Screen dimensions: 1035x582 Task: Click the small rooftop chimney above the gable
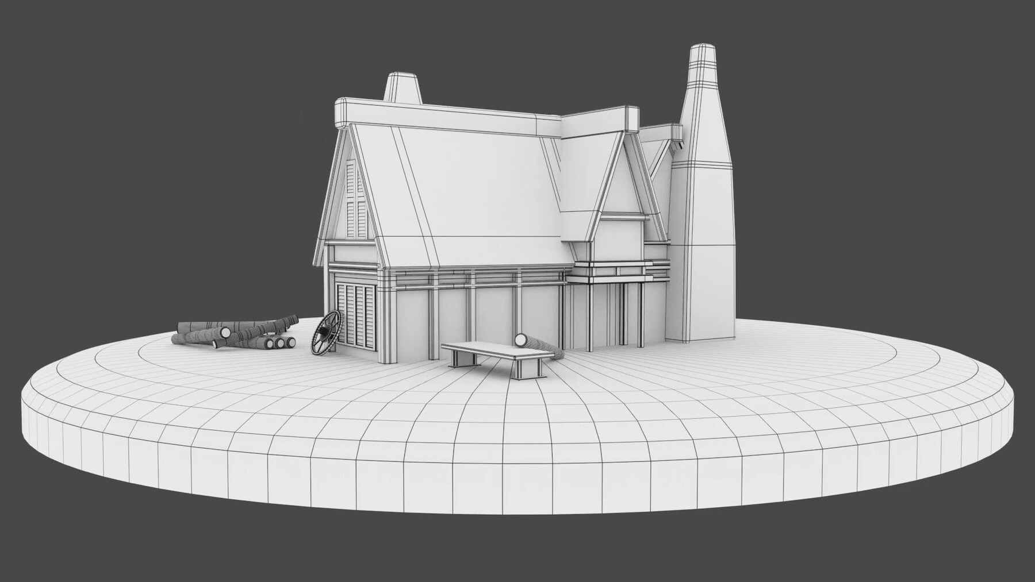(x=402, y=86)
